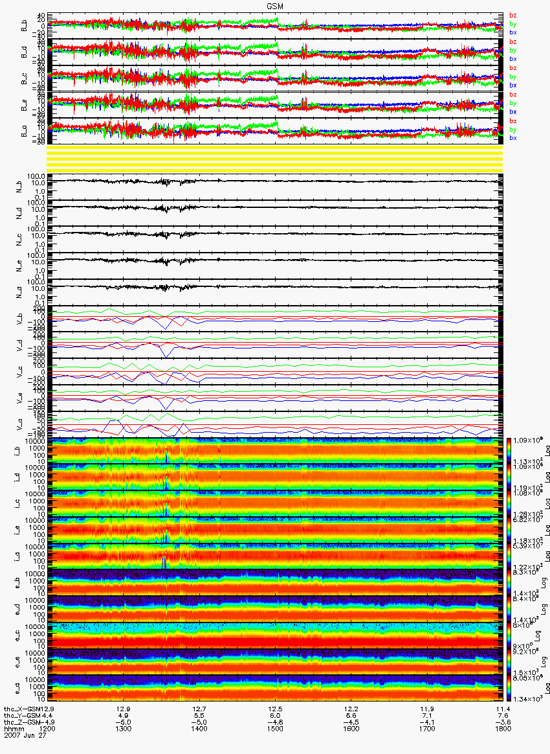Click the X-GSM value 12.7
This screenshot has height=754, width=550.
199,709
